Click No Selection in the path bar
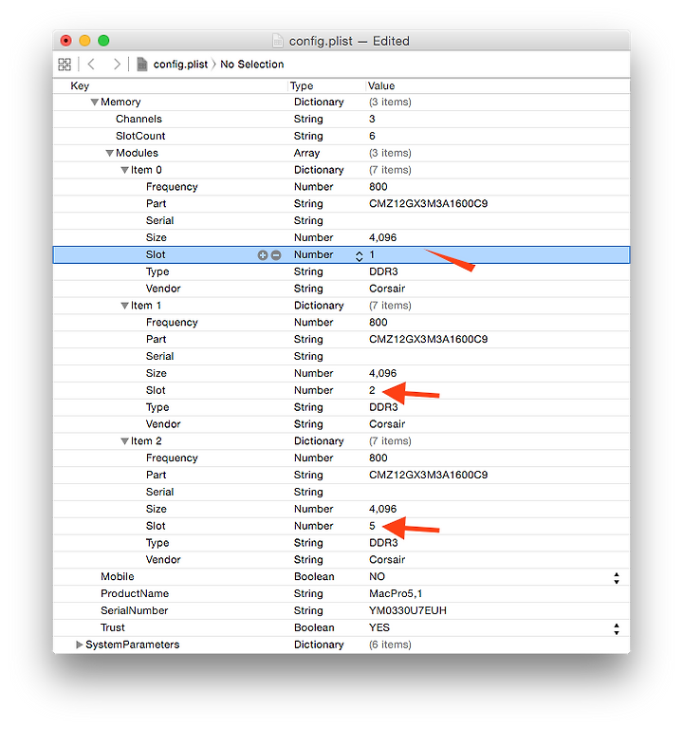Image resolution: width=683 pixels, height=729 pixels. pos(251,65)
